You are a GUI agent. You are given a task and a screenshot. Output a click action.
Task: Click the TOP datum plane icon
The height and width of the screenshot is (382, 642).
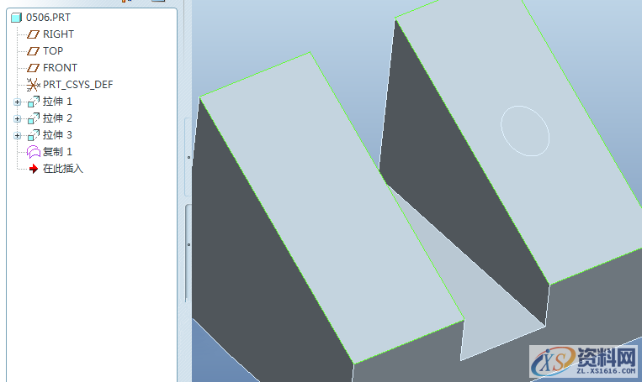34,51
